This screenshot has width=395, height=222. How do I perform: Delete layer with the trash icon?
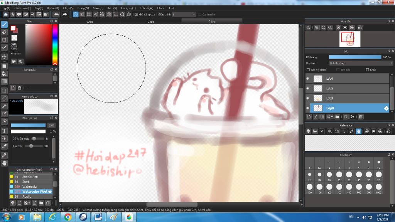361,117
